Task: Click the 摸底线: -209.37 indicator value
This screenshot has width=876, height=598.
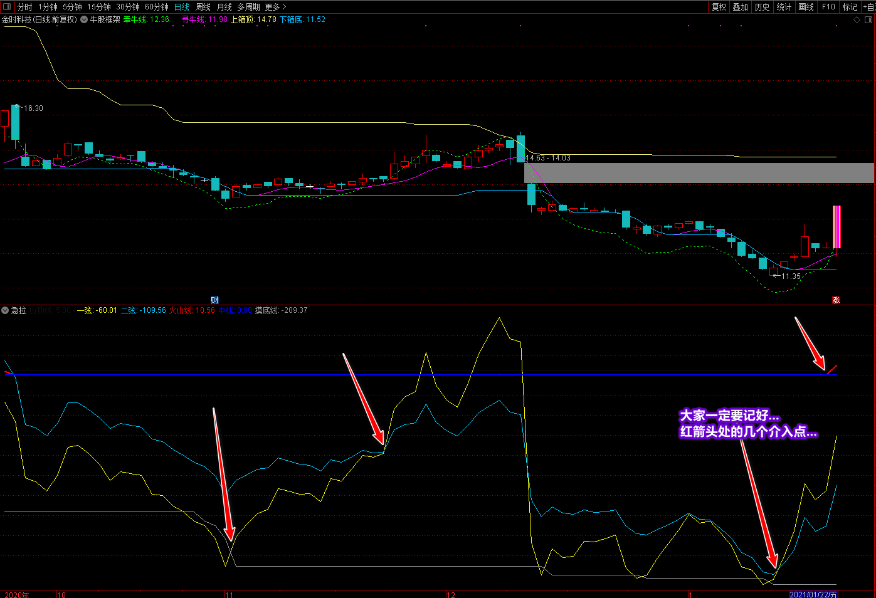Action: pyautogui.click(x=281, y=310)
